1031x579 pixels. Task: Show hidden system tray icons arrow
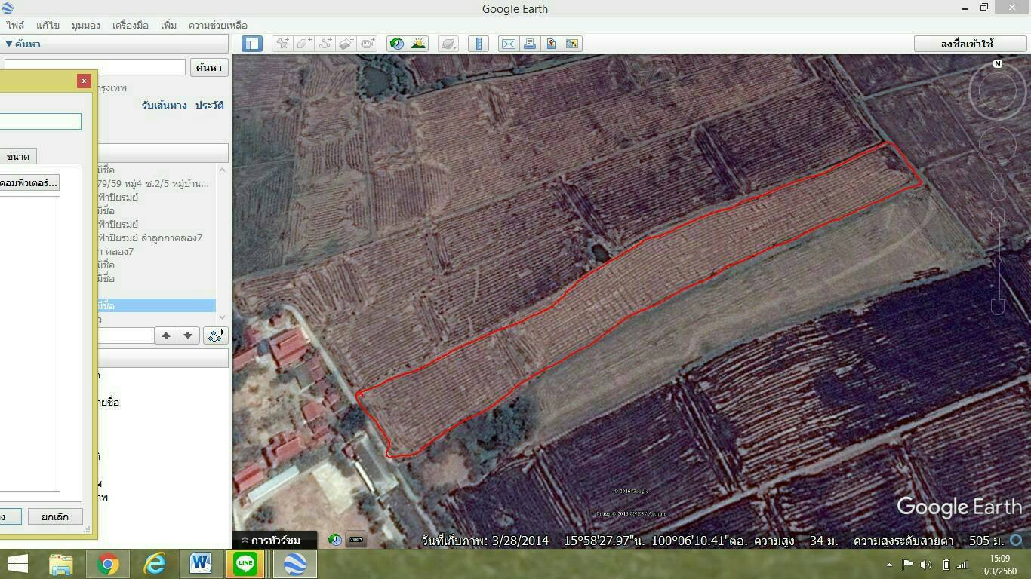click(x=890, y=564)
